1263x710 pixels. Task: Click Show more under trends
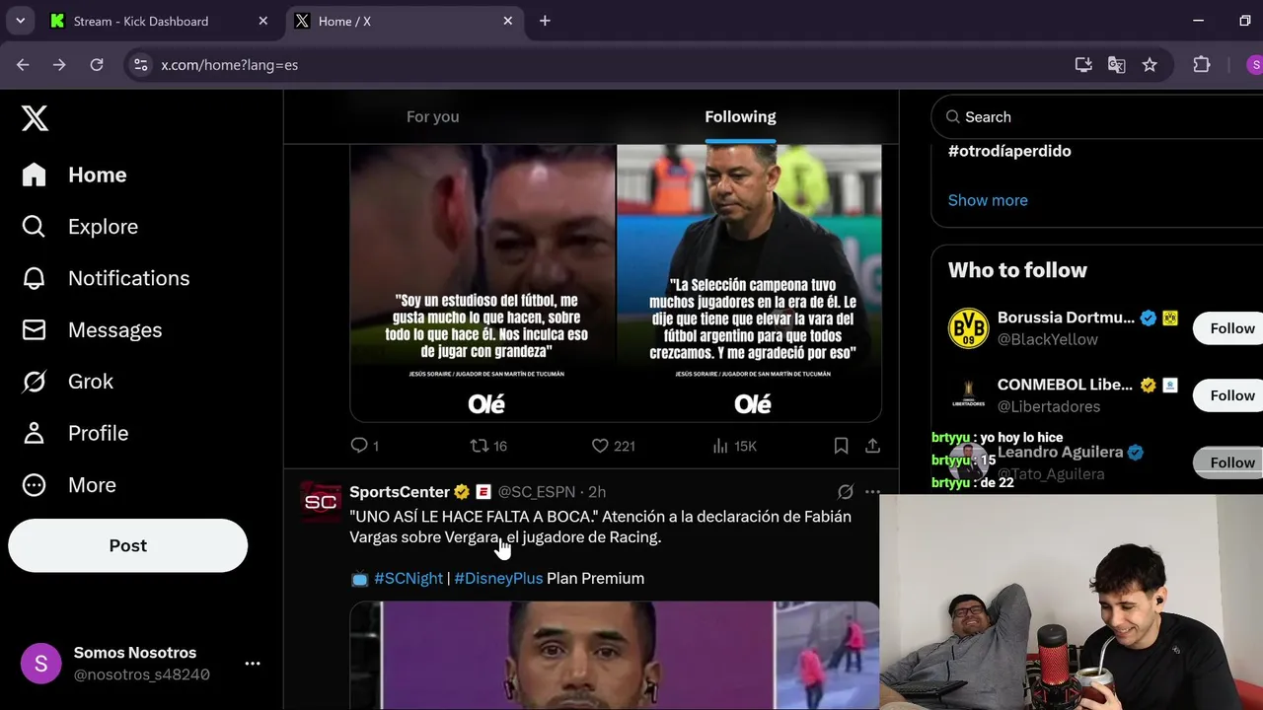[988, 200]
